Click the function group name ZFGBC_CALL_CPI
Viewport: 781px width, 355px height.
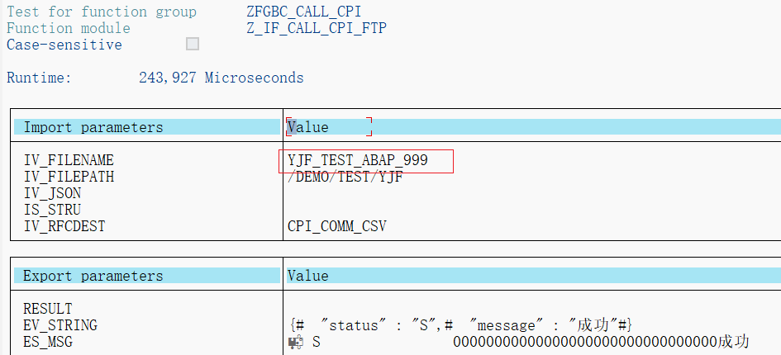coord(304,12)
